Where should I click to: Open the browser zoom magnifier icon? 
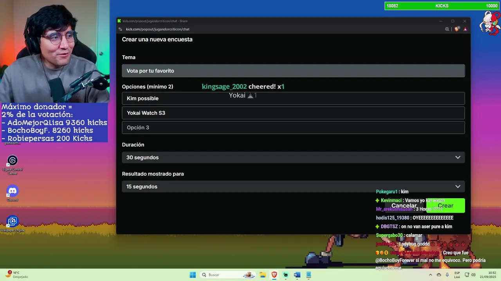click(447, 29)
